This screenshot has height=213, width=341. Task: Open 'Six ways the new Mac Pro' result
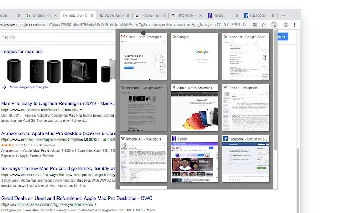(58, 168)
